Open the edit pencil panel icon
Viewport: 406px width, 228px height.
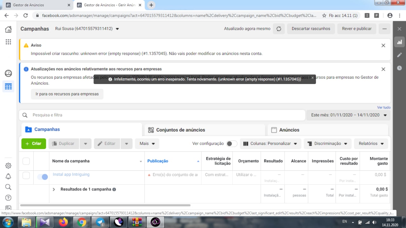(399, 55)
